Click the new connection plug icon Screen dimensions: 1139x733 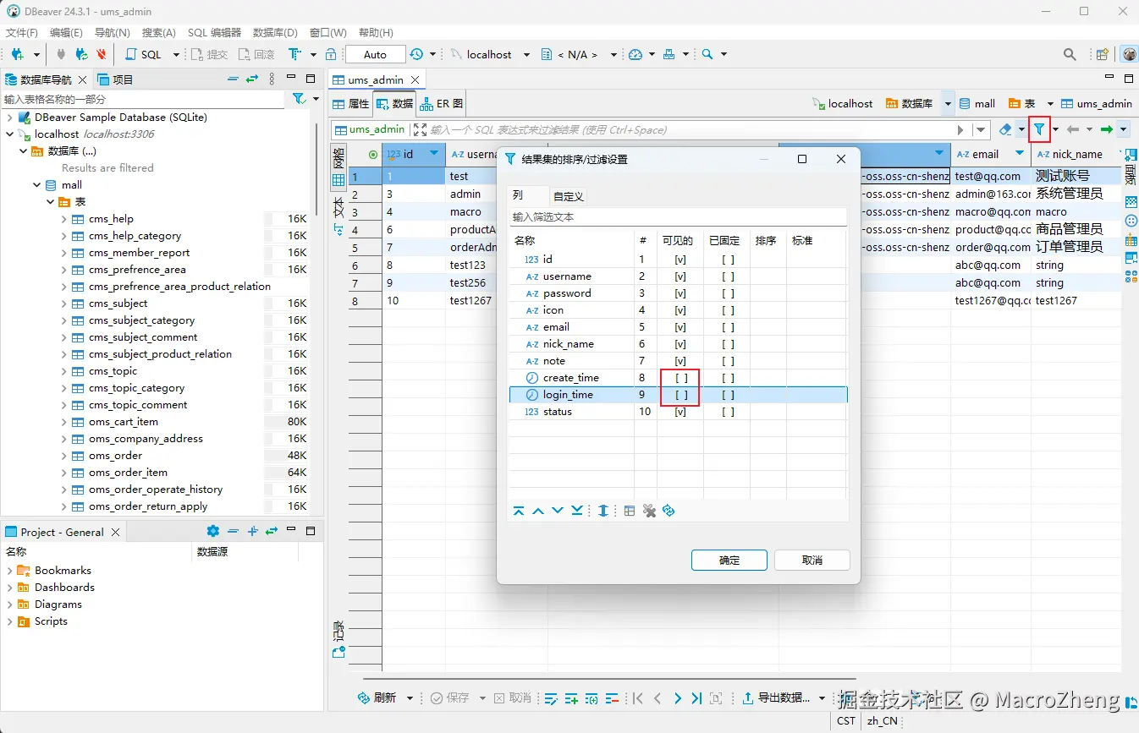tap(17, 54)
